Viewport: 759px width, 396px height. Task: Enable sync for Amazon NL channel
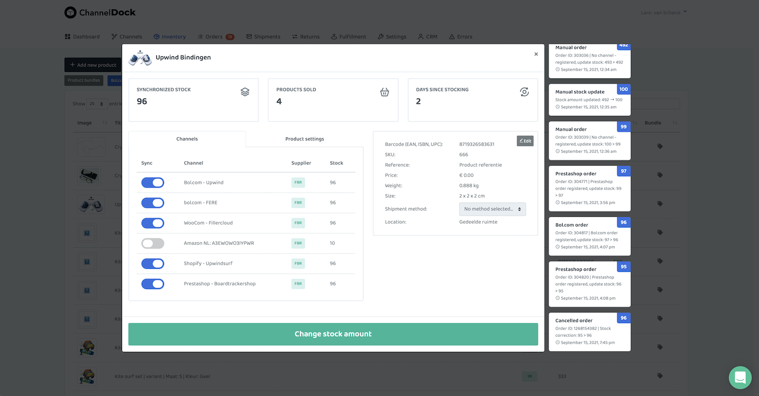[x=153, y=244]
